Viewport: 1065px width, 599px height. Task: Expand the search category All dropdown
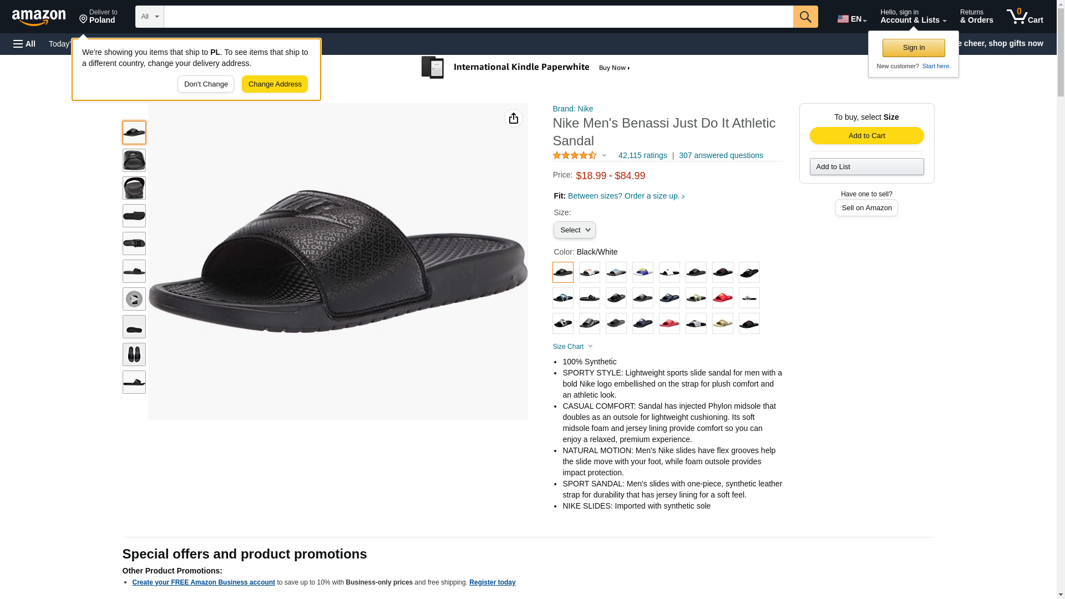tap(149, 17)
